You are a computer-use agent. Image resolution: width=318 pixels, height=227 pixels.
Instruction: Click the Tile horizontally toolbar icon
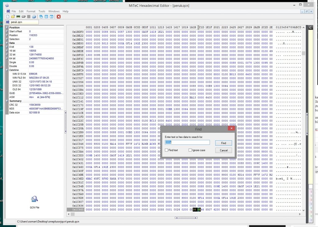[x=46, y=16]
